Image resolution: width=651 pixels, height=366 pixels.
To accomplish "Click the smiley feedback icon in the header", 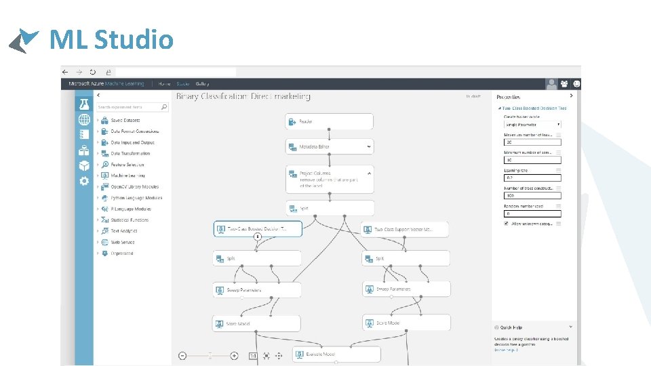I will [x=576, y=84].
